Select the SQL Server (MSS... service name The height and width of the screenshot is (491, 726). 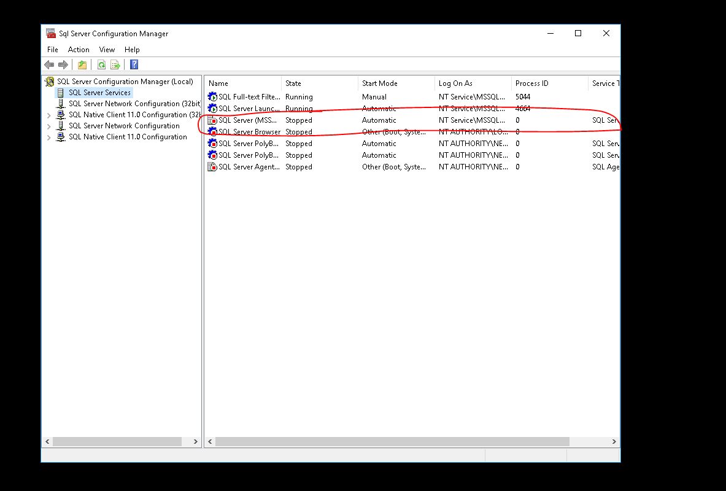coord(248,120)
